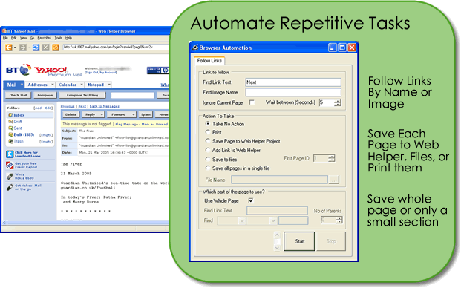Click the File Name browse ellipsis button
461x288 pixels.
click(334, 180)
